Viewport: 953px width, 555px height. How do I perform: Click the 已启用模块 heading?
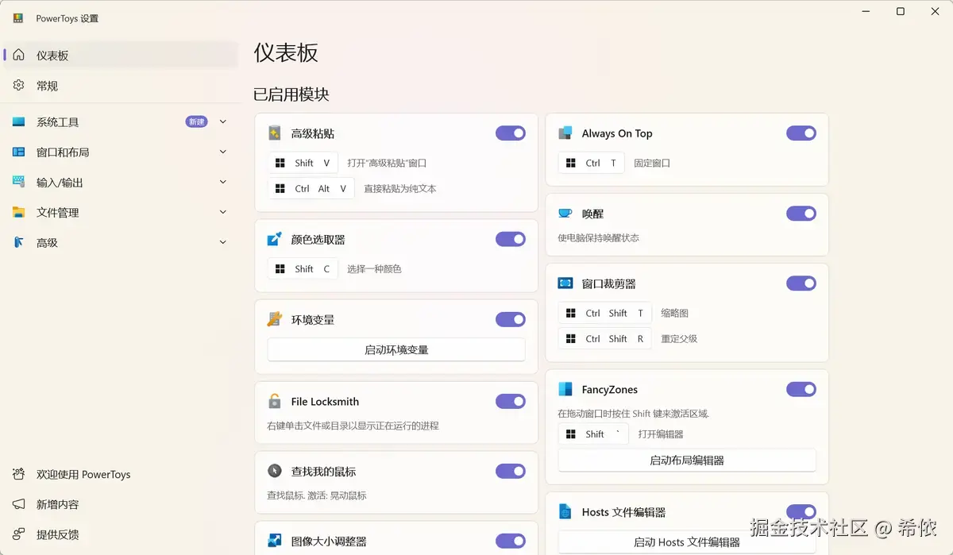291,94
